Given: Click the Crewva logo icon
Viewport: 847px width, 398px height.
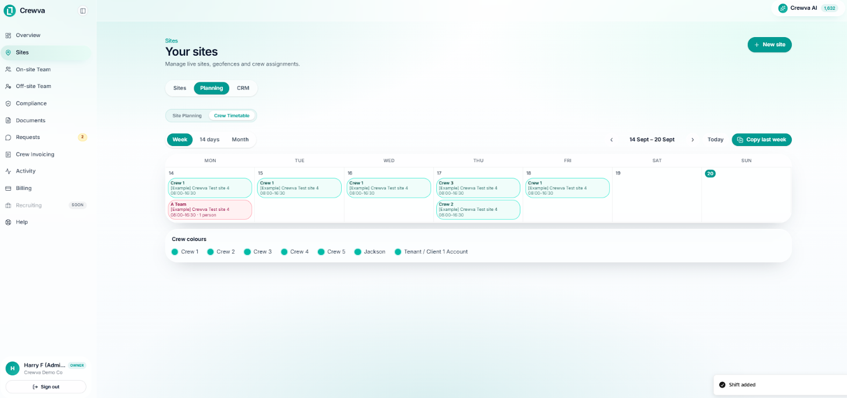Looking at the screenshot, I should pos(9,10).
